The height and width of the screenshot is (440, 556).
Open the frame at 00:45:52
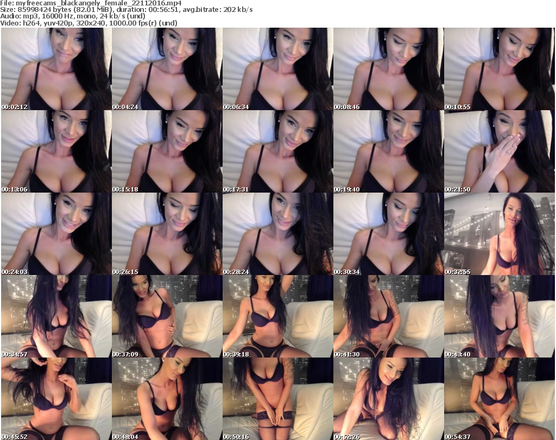[x=56, y=399]
